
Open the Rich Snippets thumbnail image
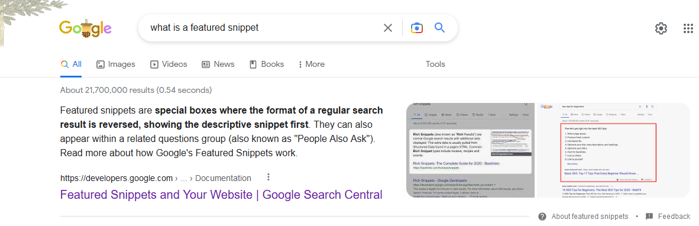tap(471, 150)
